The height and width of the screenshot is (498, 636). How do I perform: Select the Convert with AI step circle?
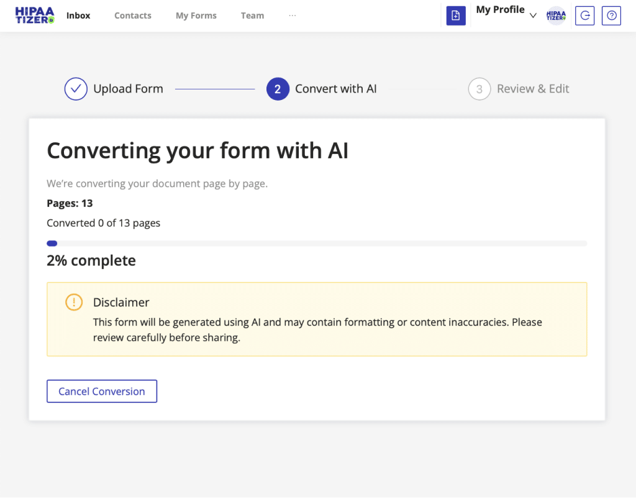[278, 89]
